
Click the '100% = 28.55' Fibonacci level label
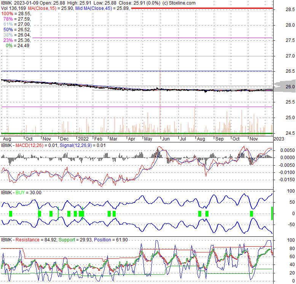tap(16, 14)
